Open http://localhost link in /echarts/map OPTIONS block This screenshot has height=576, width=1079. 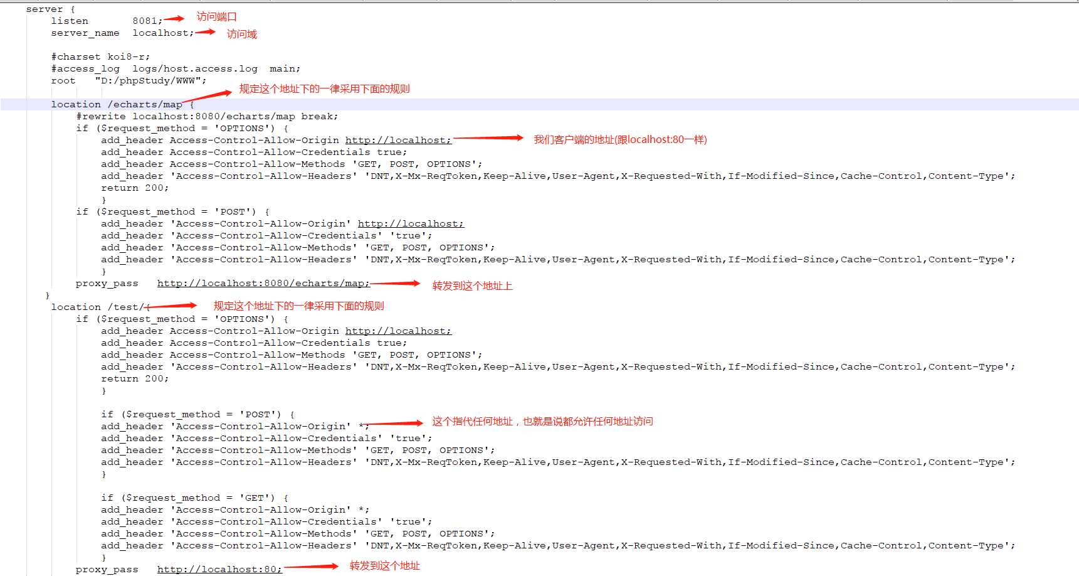point(398,141)
